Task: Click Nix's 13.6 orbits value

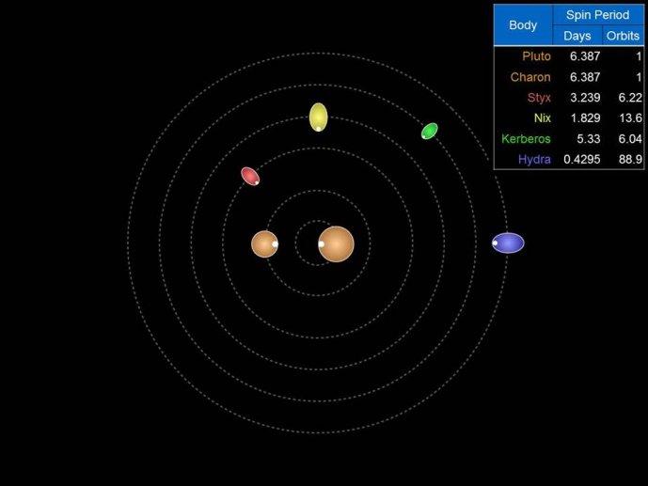Action: coord(631,118)
